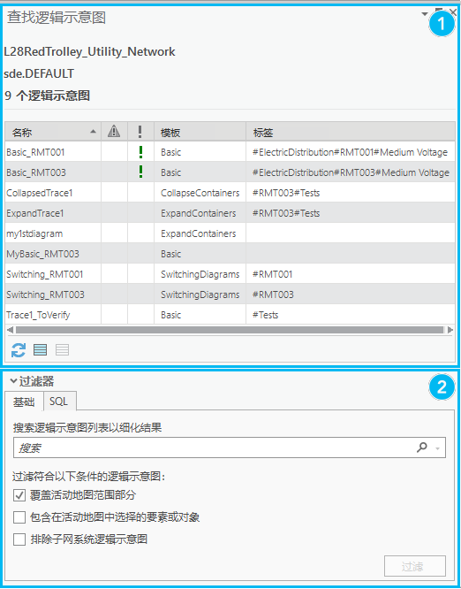Viewport: 461px width, 589px height.
Task: Click the green exclamation mark for Basic_RMT003
Action: tap(140, 172)
